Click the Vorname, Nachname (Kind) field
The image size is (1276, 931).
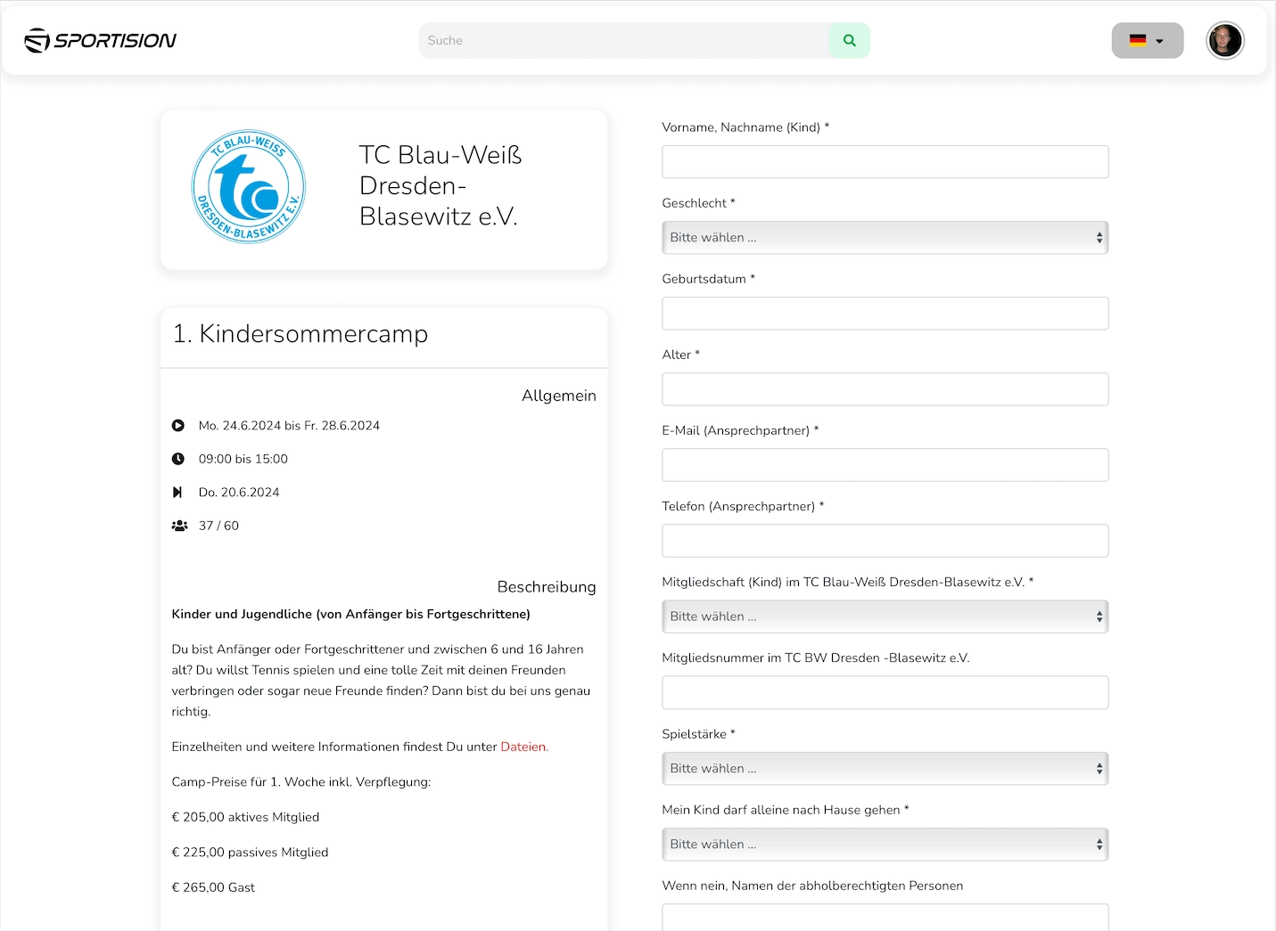click(x=885, y=162)
